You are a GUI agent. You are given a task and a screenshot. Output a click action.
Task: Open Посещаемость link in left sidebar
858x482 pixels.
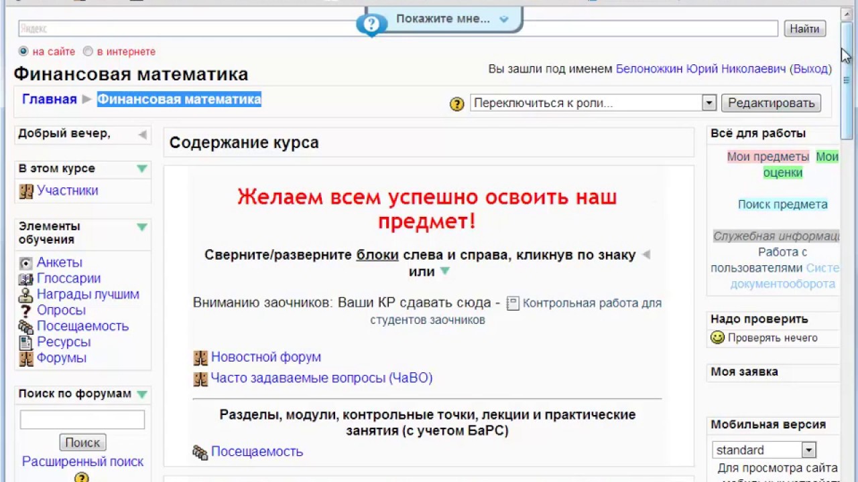(x=82, y=327)
